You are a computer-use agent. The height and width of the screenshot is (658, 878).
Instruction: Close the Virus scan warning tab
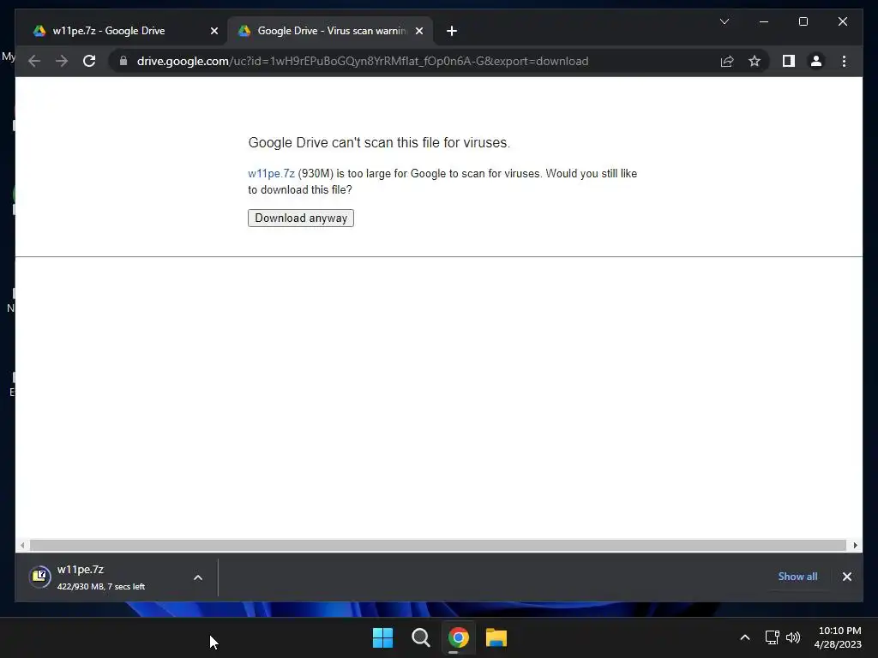click(x=418, y=31)
